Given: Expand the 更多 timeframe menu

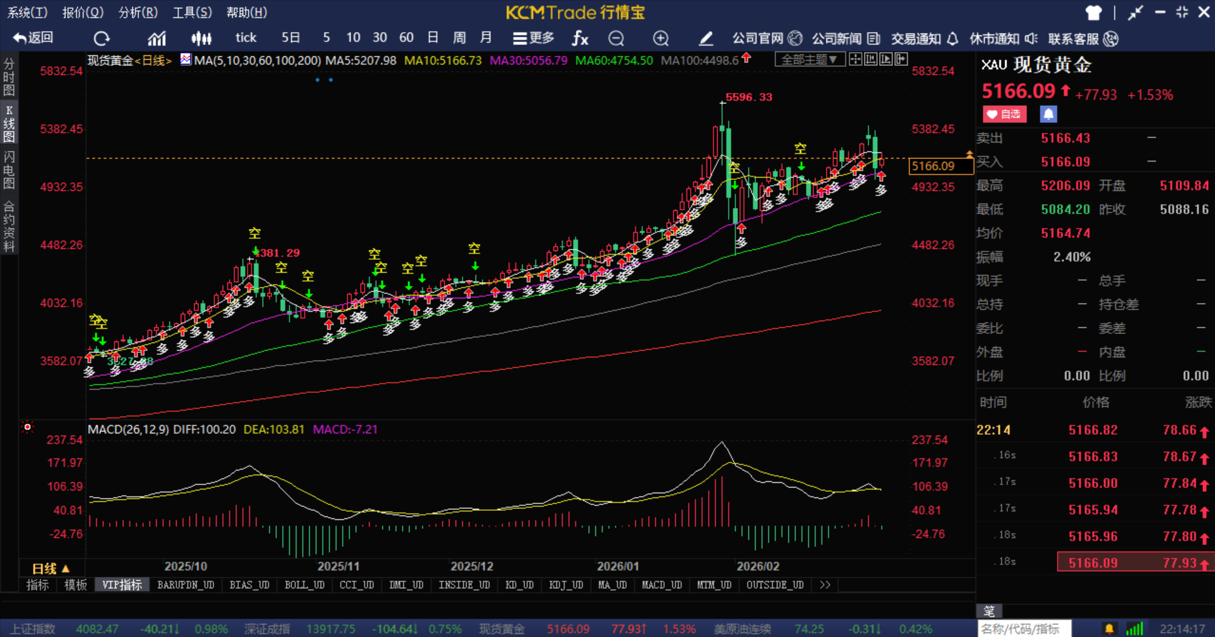Looking at the screenshot, I should tap(534, 39).
